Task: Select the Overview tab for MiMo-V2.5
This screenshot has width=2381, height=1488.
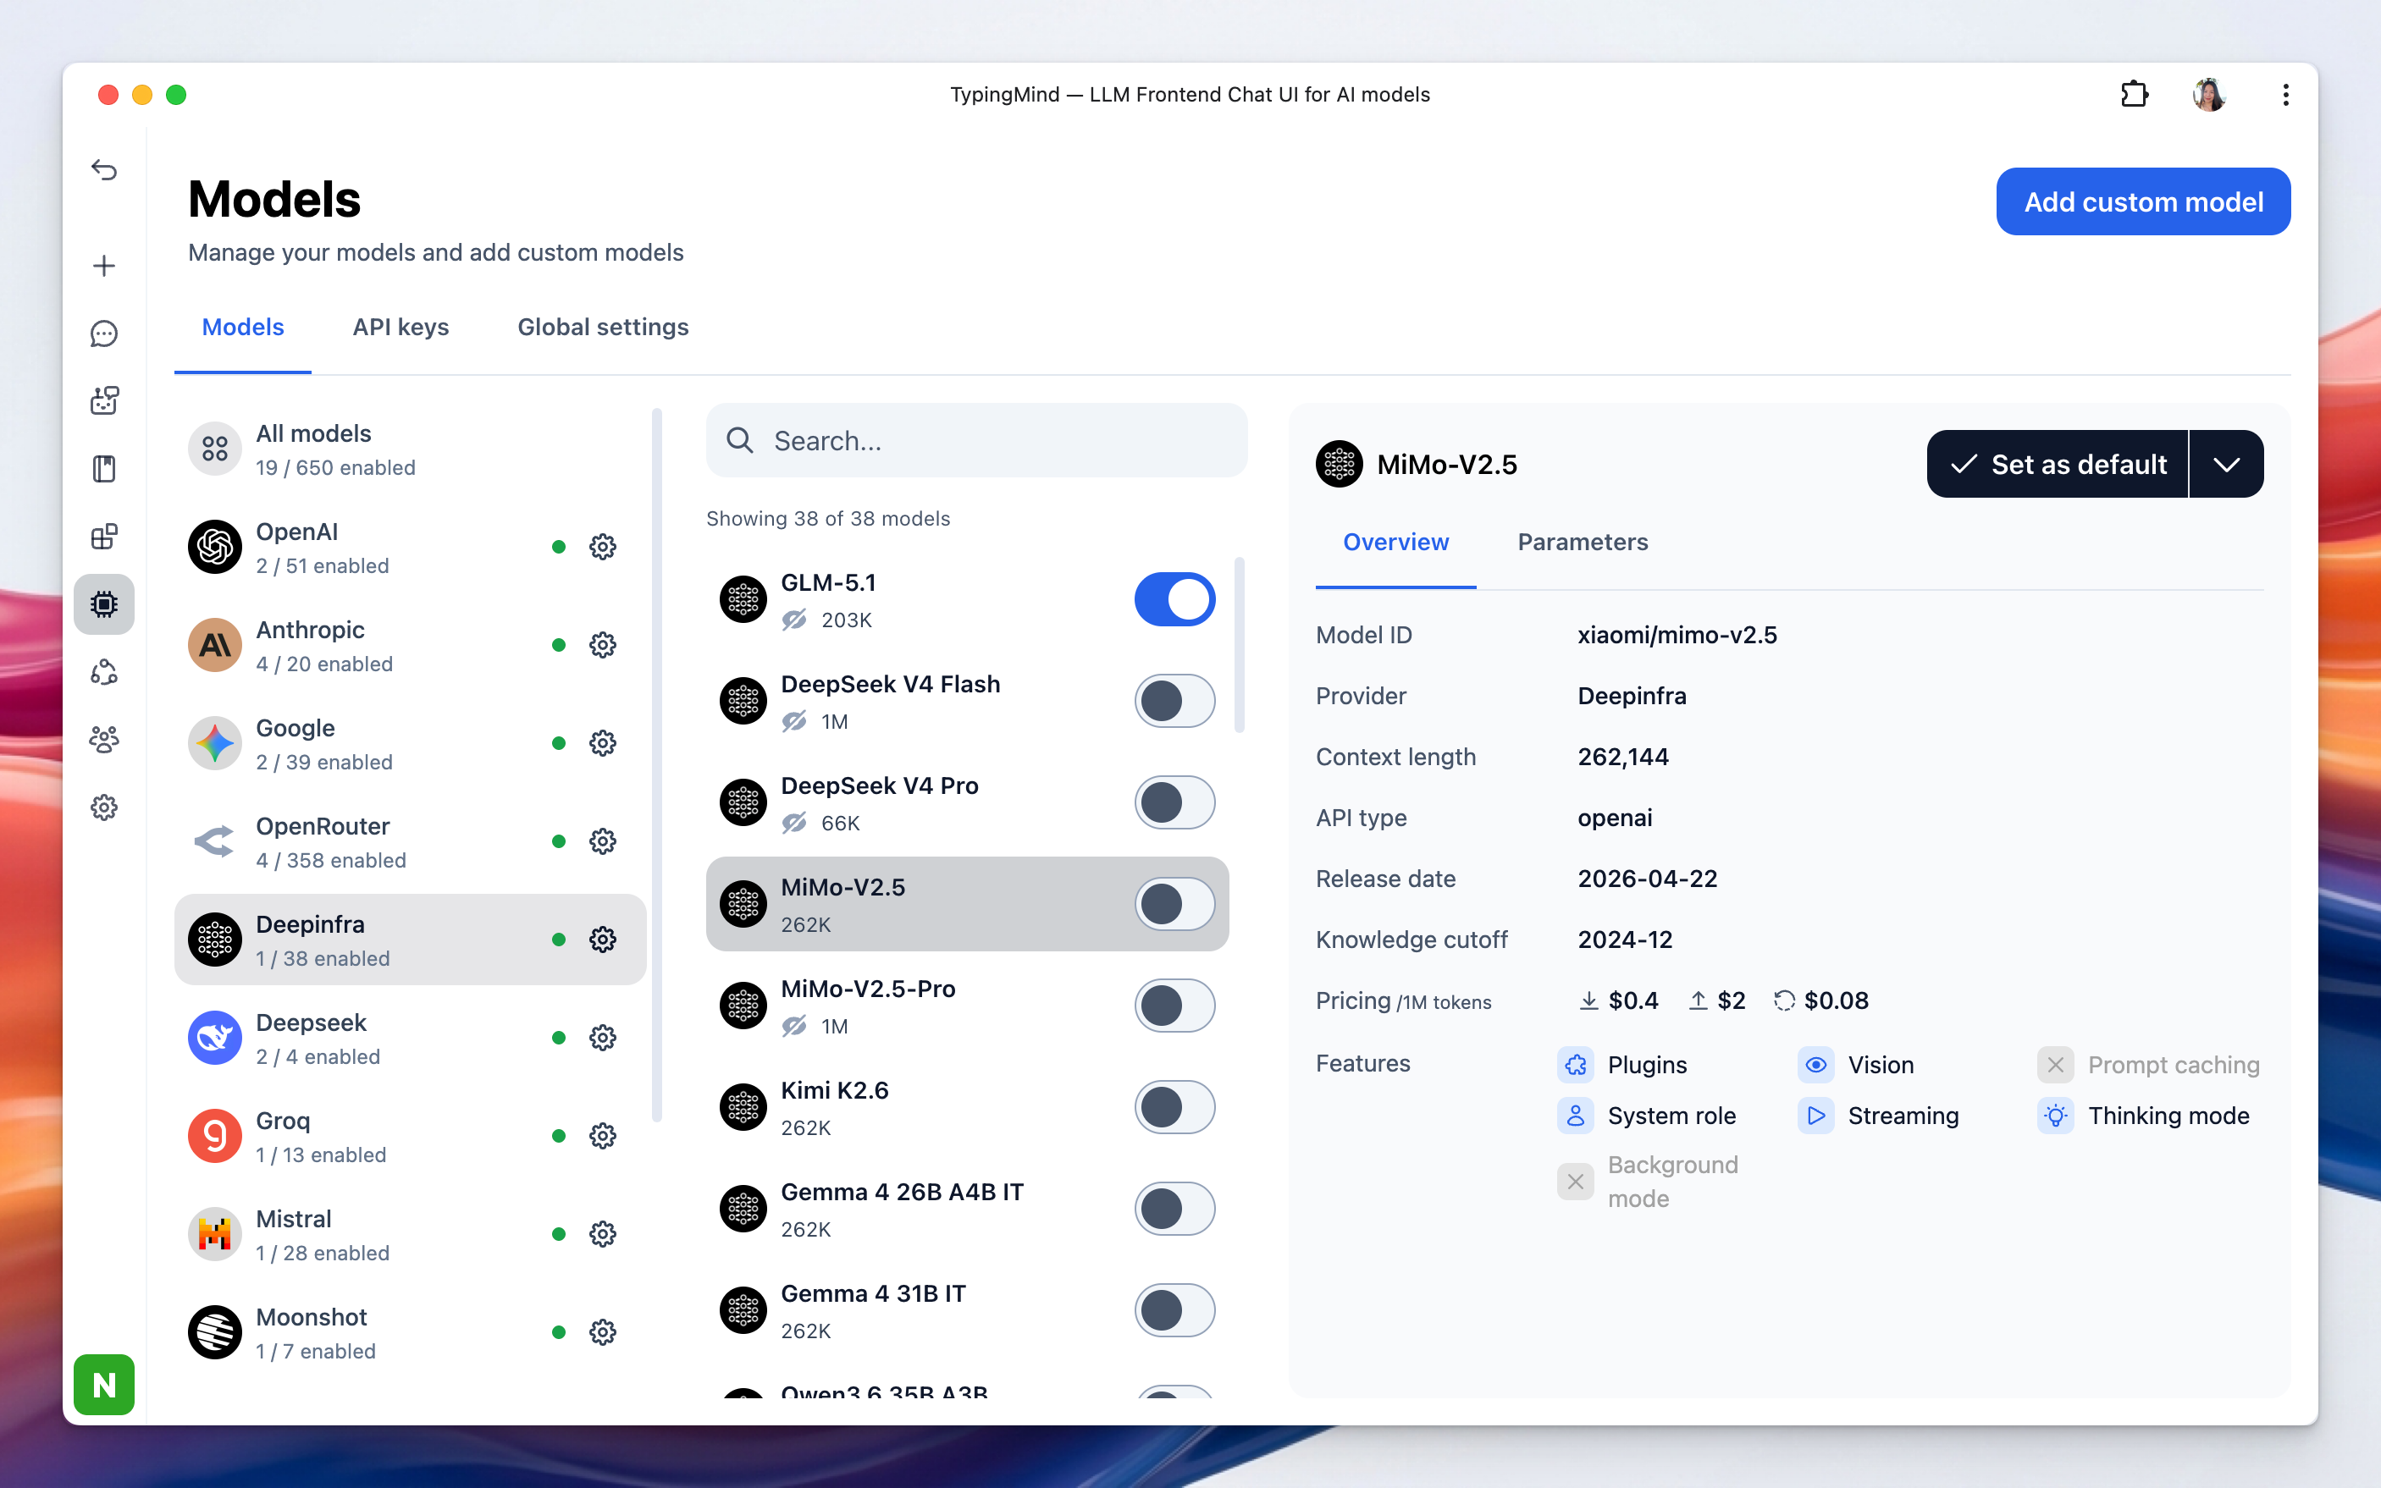Action: coord(1395,543)
